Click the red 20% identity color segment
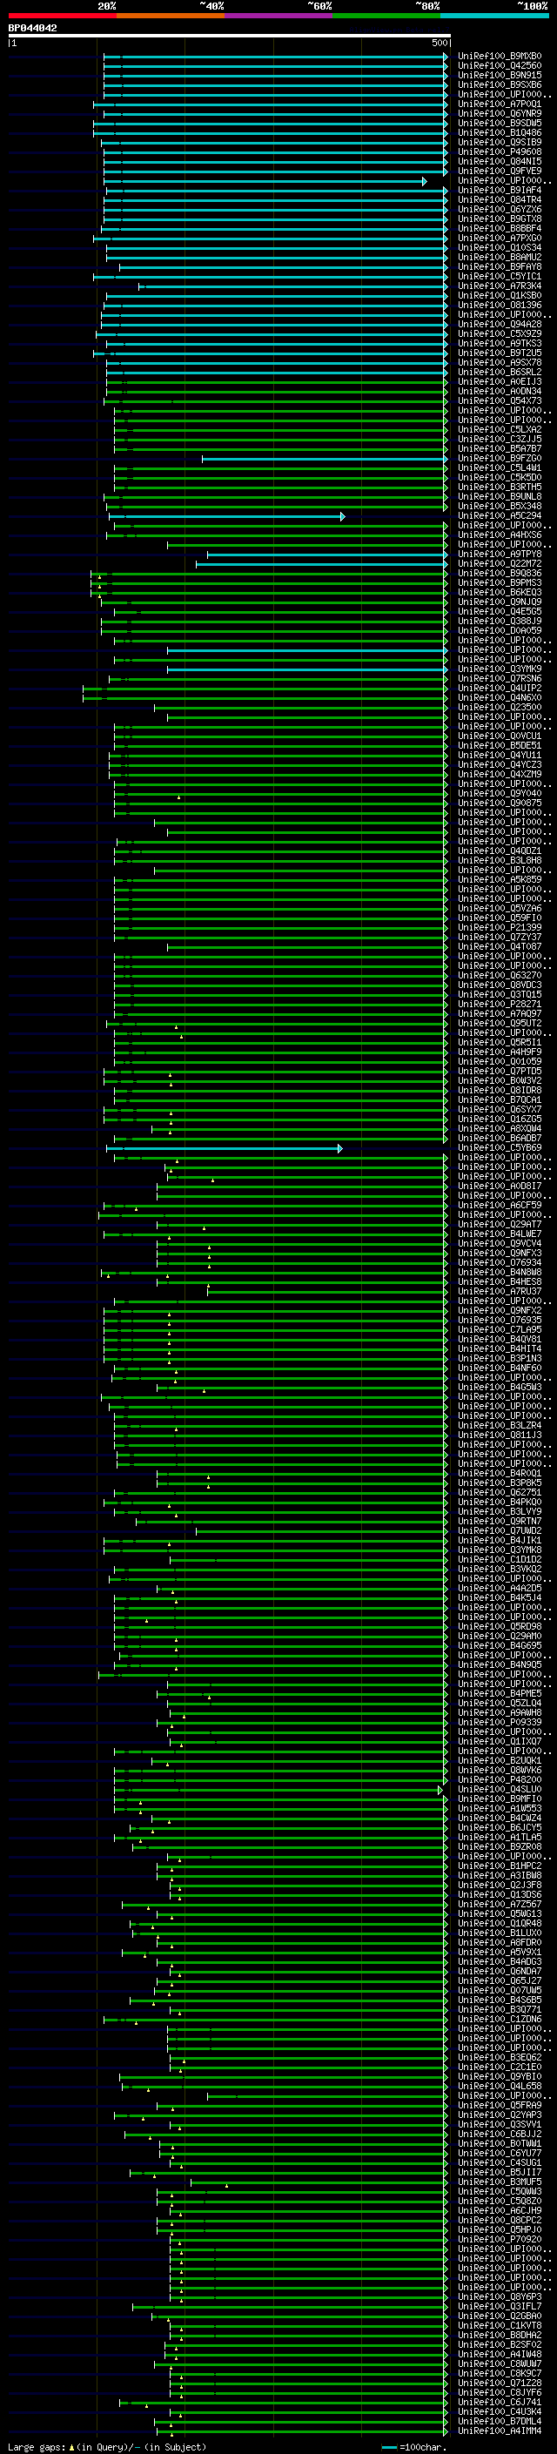557x2454 pixels. click(62, 16)
